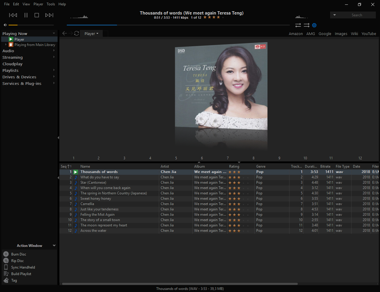Pause playback
The image size is (380, 292).
coord(26,15)
